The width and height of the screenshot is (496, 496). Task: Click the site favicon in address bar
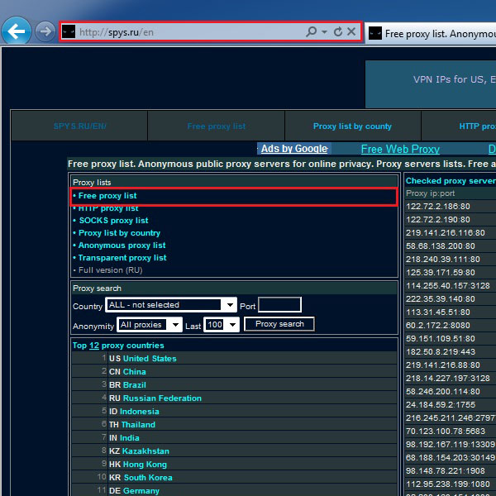coord(69,31)
